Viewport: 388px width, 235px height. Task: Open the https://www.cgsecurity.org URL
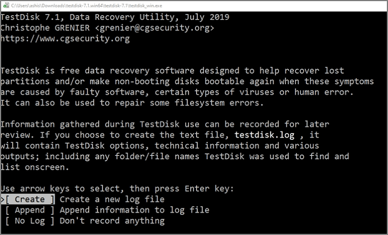65,39
